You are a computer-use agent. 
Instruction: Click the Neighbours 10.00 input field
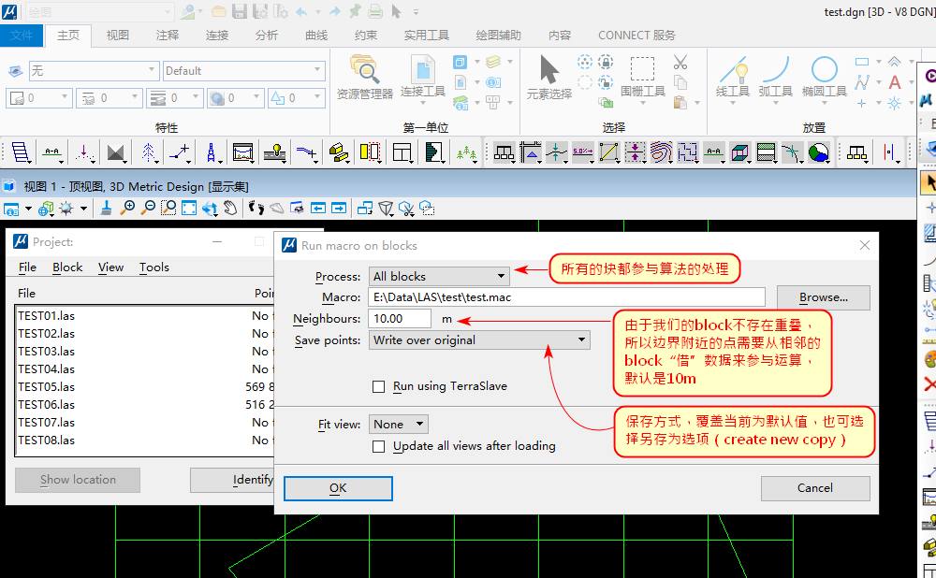point(400,319)
